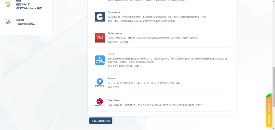Open the PerfectMoney payment link

pyautogui.click(x=115, y=33)
